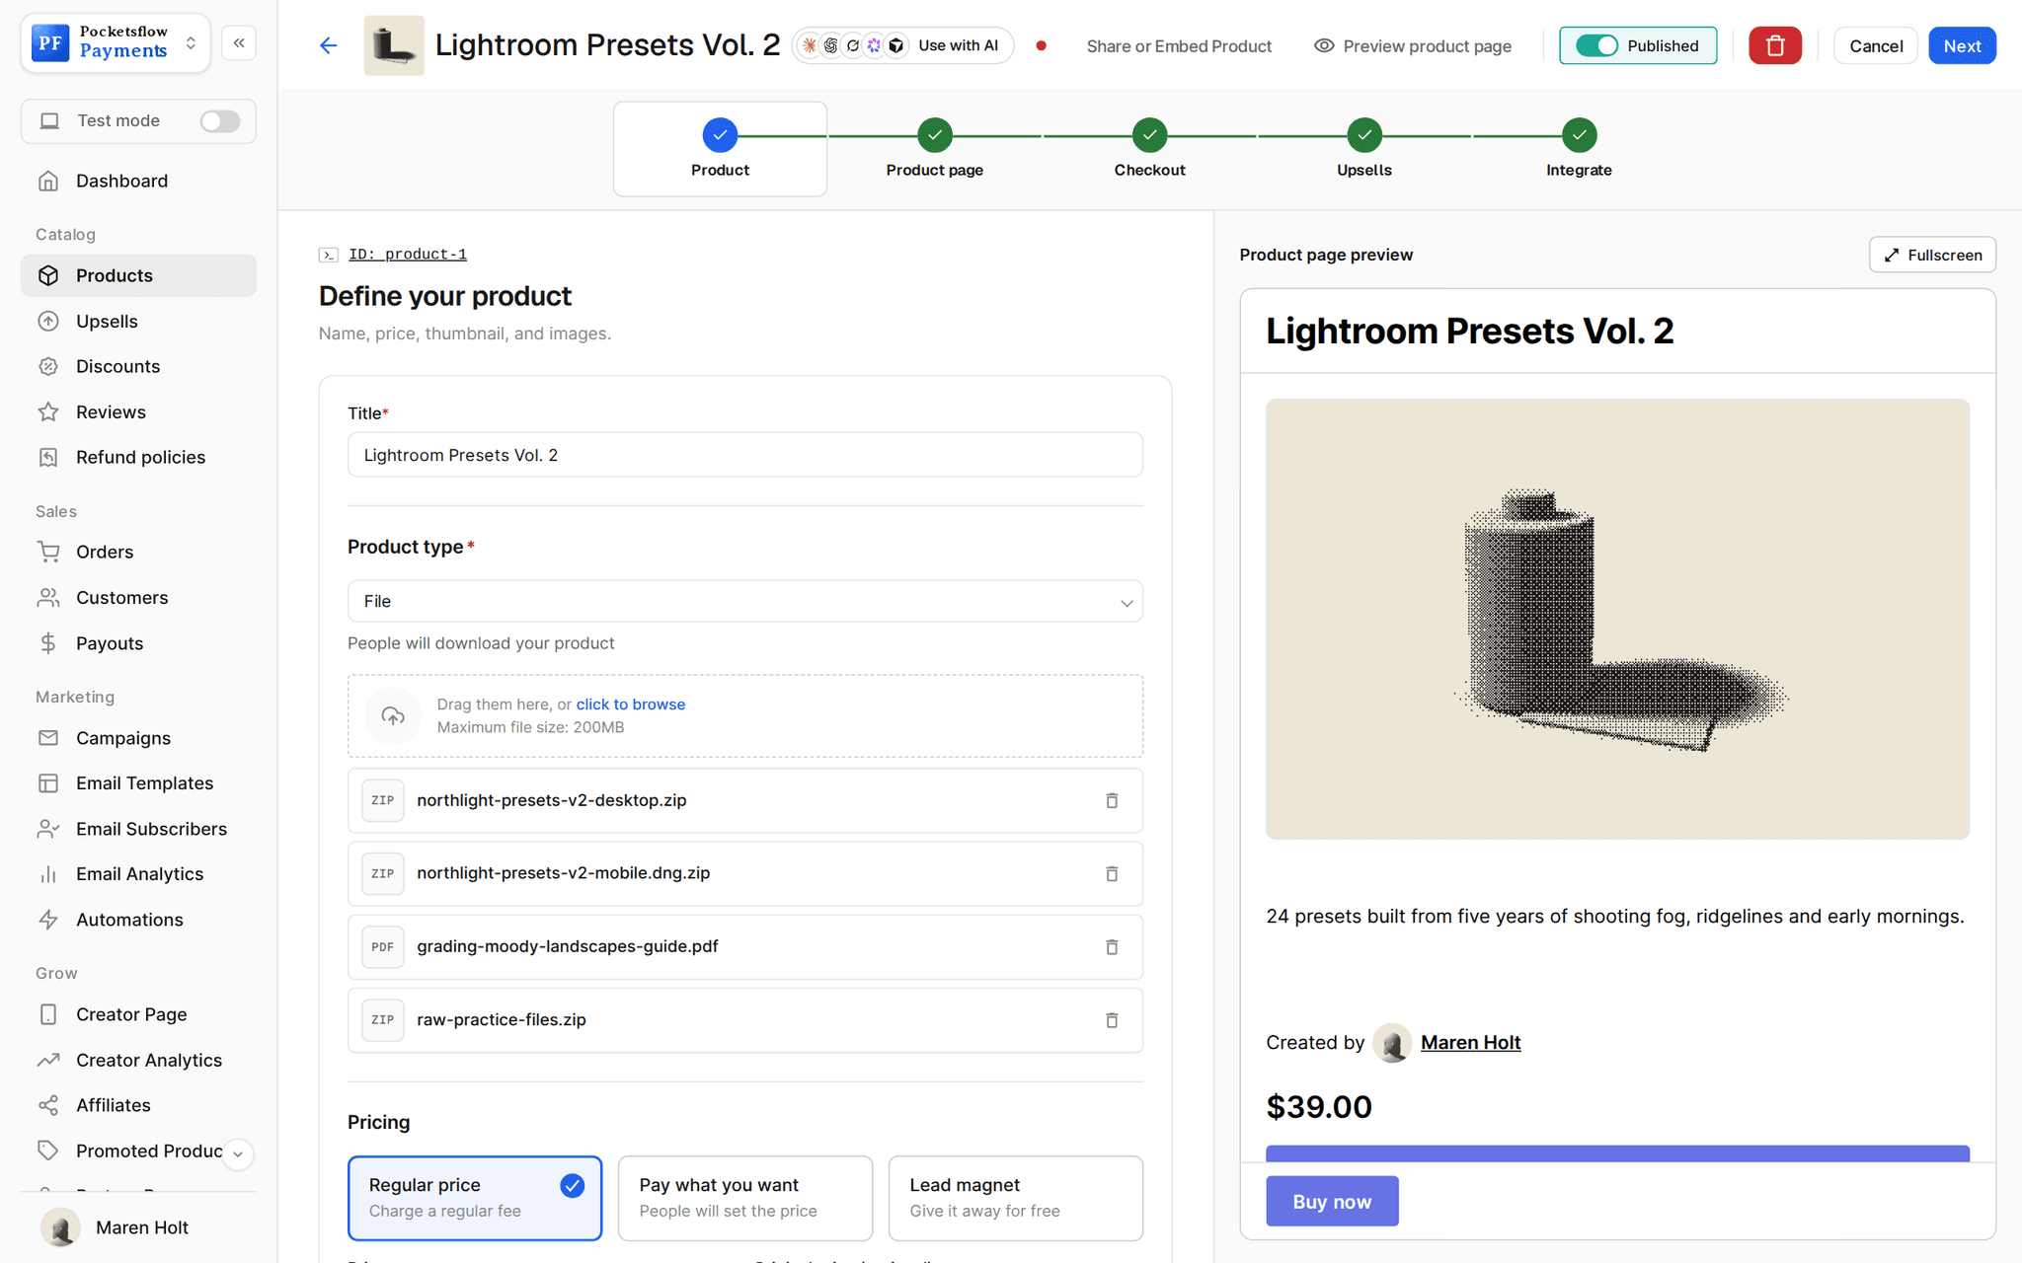The image size is (2022, 1263).
Task: Click the Affiliates share icon
Action: click(48, 1105)
